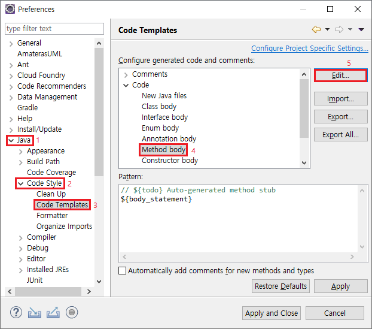The width and height of the screenshot is (372, 329).
Task: Click Apply and Close button
Action: (x=272, y=313)
